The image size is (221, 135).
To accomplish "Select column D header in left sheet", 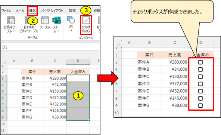I will click(x=78, y=61).
